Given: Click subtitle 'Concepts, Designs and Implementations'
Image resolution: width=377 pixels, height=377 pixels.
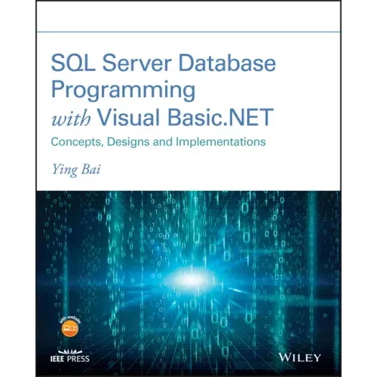Looking at the screenshot, I should tap(158, 142).
